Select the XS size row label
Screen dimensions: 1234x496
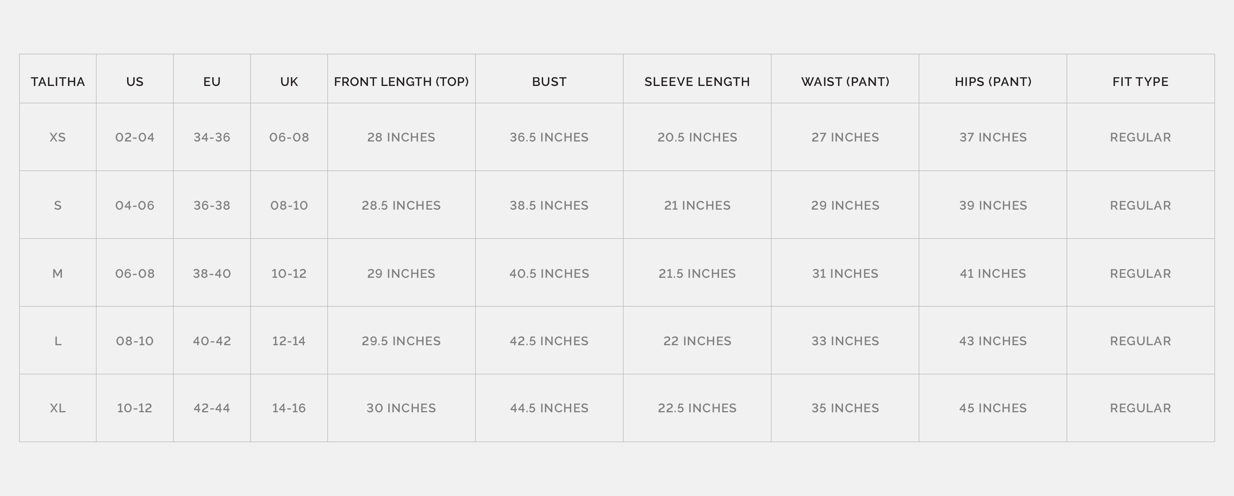(x=57, y=137)
